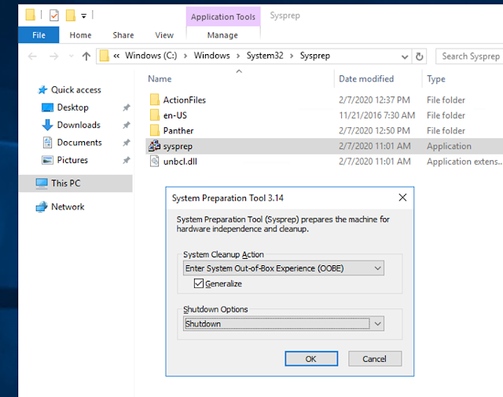Screen dimensions: 503x397
Task: Sort by the Type column header
Action: 436,78
